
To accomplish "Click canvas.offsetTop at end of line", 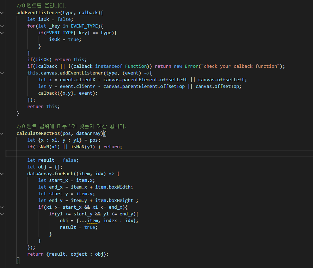I will pos(217,87).
